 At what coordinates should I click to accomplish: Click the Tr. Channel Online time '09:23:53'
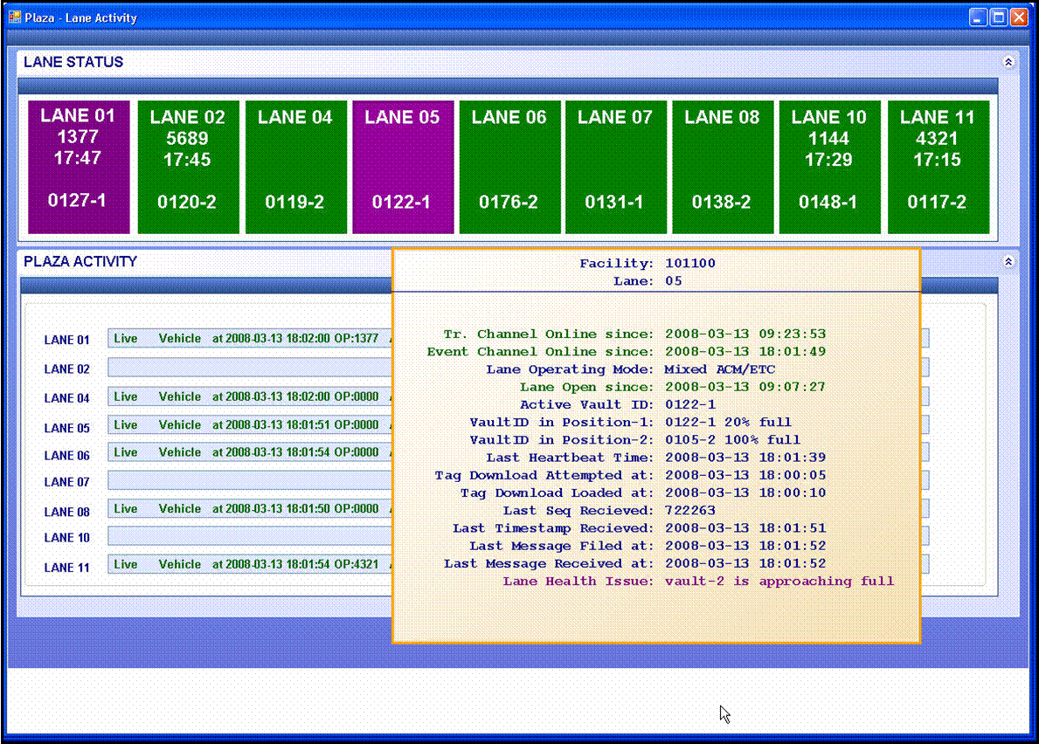pyautogui.click(x=793, y=334)
